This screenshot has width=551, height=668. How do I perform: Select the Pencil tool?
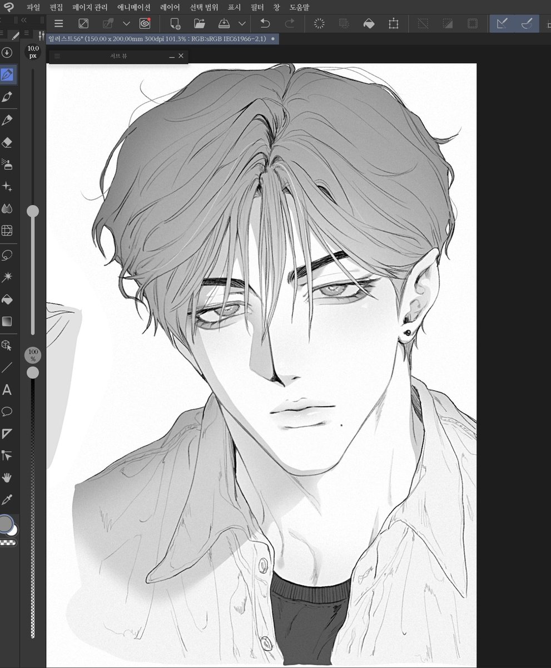[7, 120]
